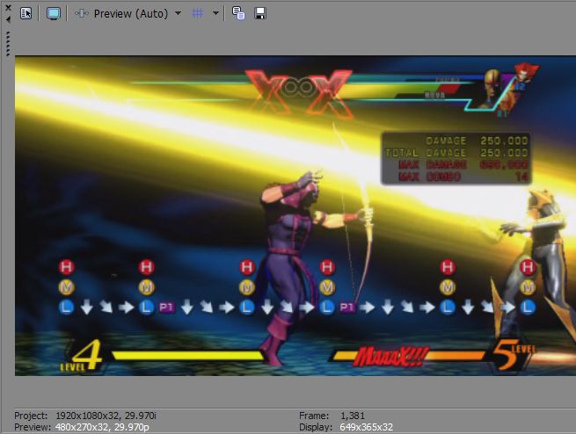Click the panel collapse arrow under X

[x=8, y=18]
